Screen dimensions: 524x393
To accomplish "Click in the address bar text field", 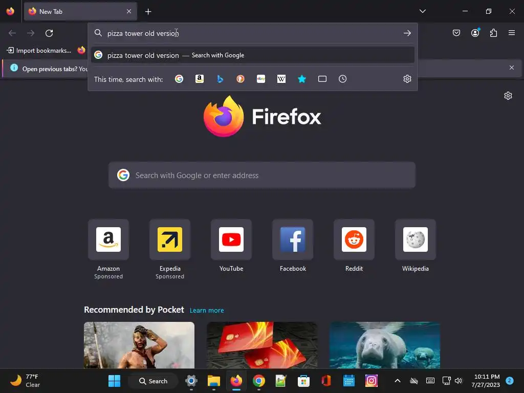I will (252, 33).
